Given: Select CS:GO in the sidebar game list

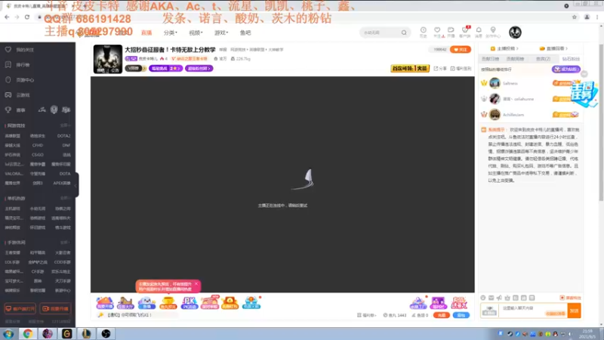Looking at the screenshot, I should point(37,155).
